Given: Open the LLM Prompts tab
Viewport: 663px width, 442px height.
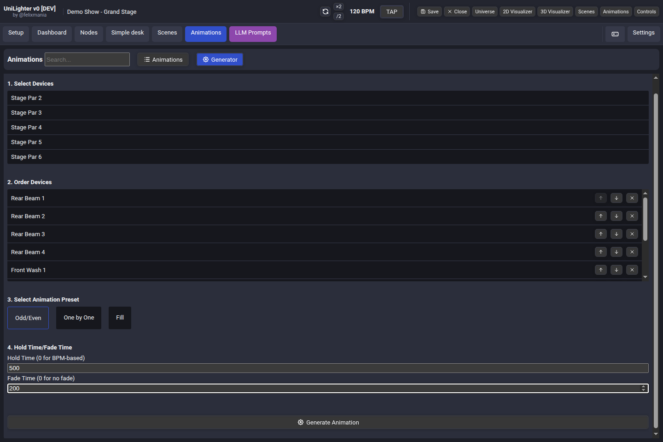Looking at the screenshot, I should coord(253,34).
